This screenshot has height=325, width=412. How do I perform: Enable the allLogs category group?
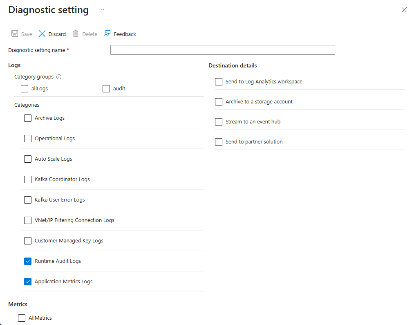(x=25, y=88)
